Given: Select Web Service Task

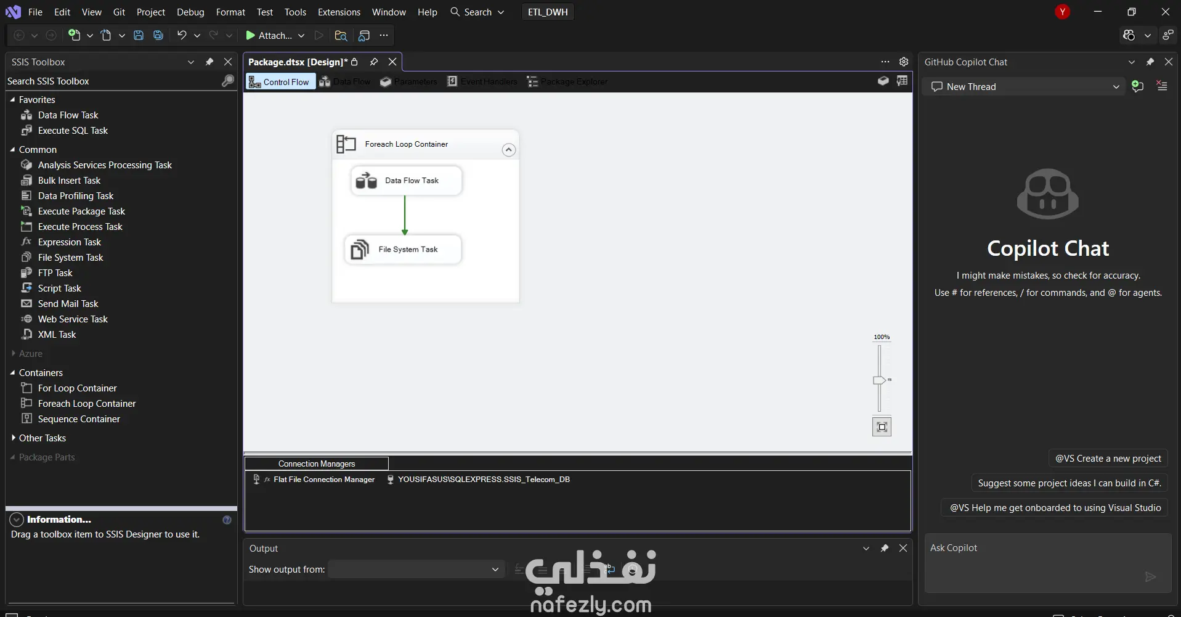Looking at the screenshot, I should (73, 319).
